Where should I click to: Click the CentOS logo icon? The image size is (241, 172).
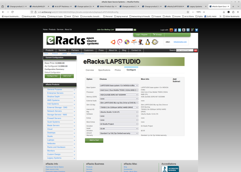127,42
